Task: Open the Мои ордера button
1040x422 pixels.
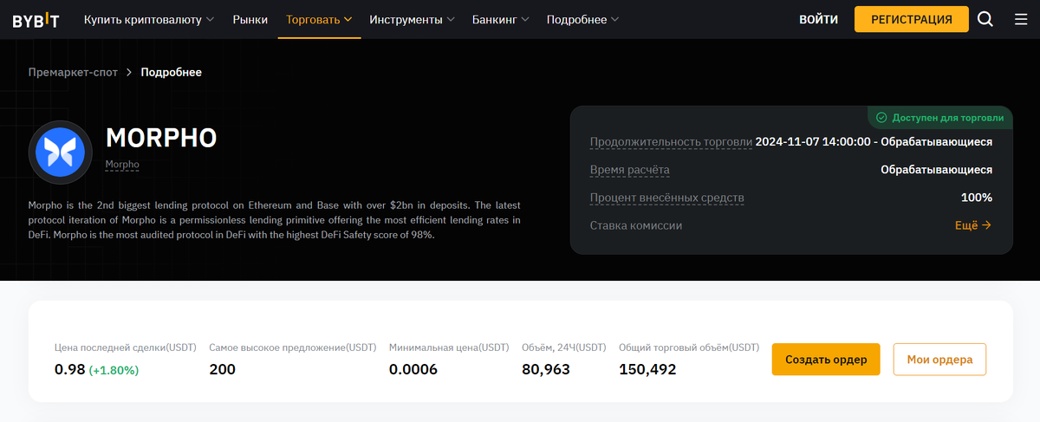Action: (939, 360)
